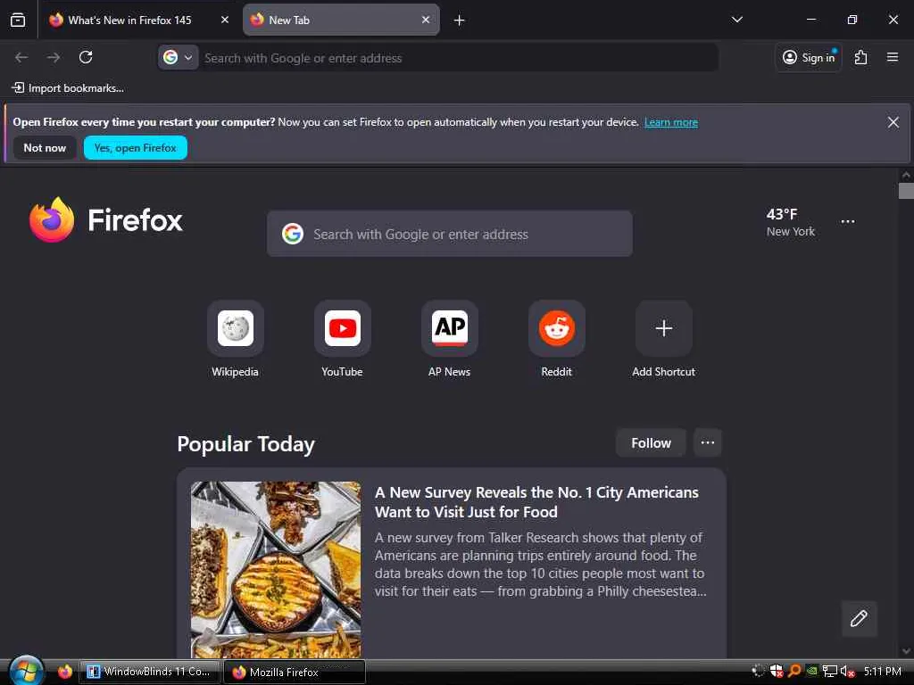Screen dimensions: 914x685
Task: Go back with the back arrow
Action: (x=21, y=57)
